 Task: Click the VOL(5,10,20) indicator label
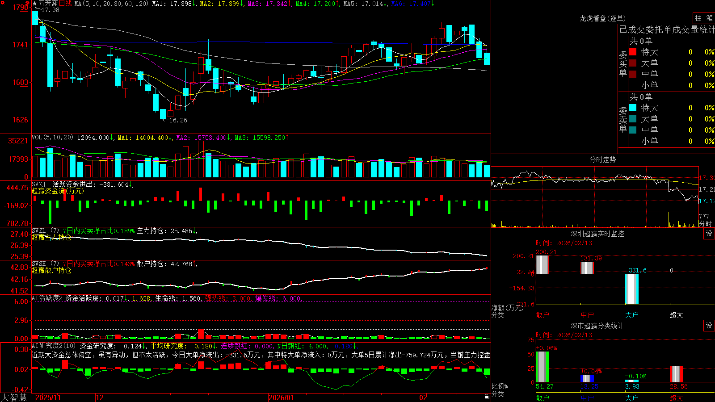(52, 138)
